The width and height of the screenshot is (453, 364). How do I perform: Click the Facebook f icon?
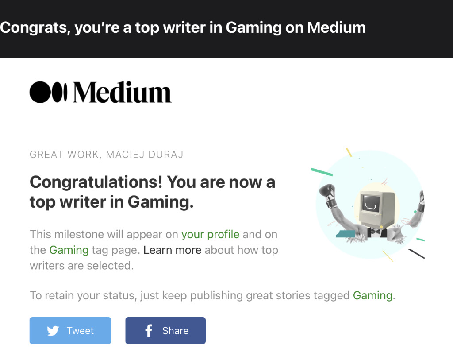coord(149,331)
